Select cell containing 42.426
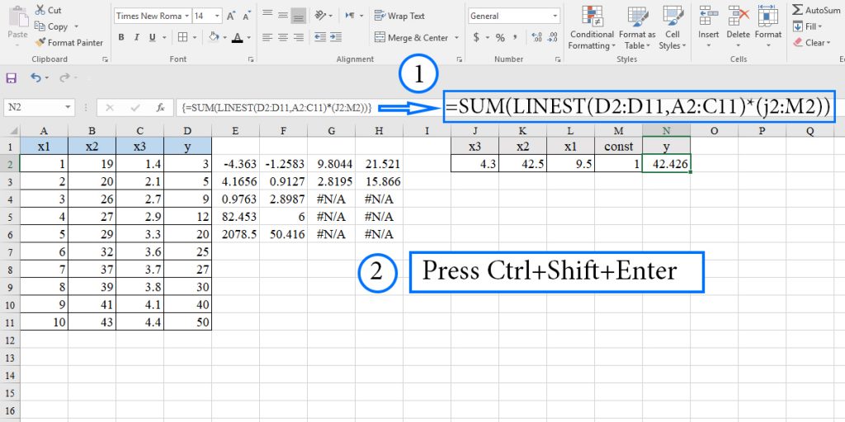Viewport: 845px width, 422px height. point(666,164)
